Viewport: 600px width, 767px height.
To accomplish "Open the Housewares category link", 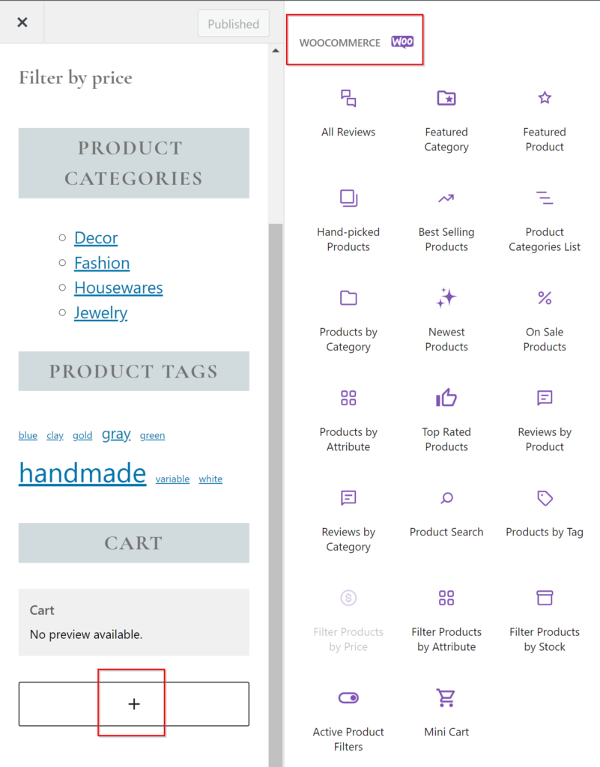I will tap(118, 288).
